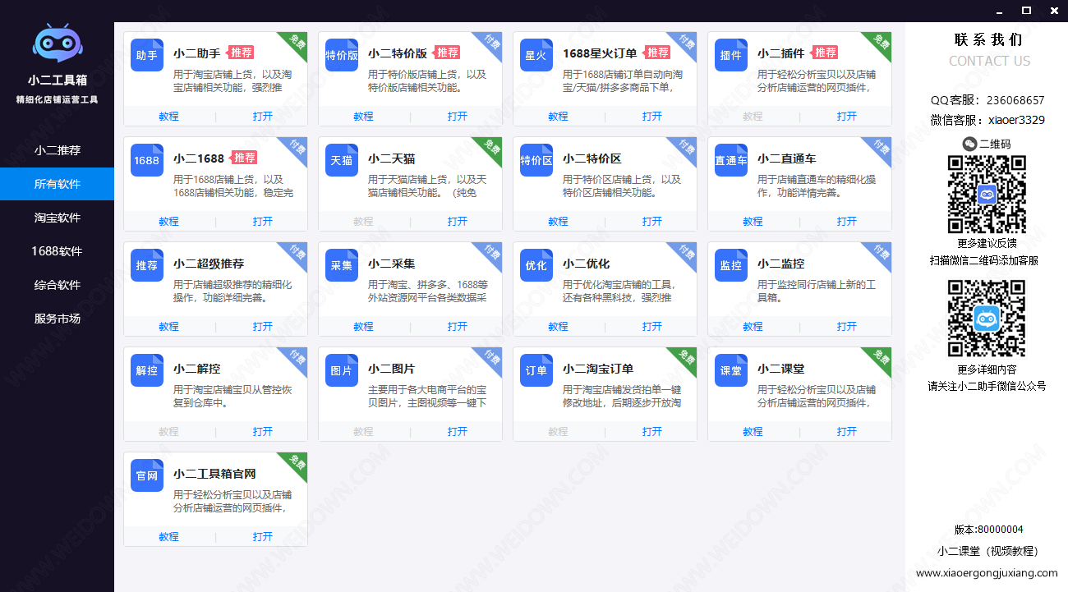Image resolution: width=1068 pixels, height=592 pixels.
Task: Open 小二助手 with its 打开 button
Action: tap(263, 116)
